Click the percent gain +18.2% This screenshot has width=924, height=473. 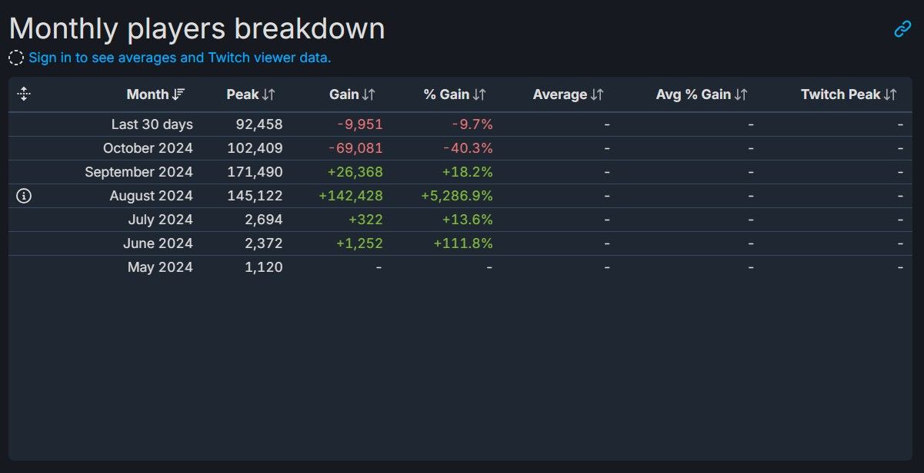pyautogui.click(x=468, y=172)
